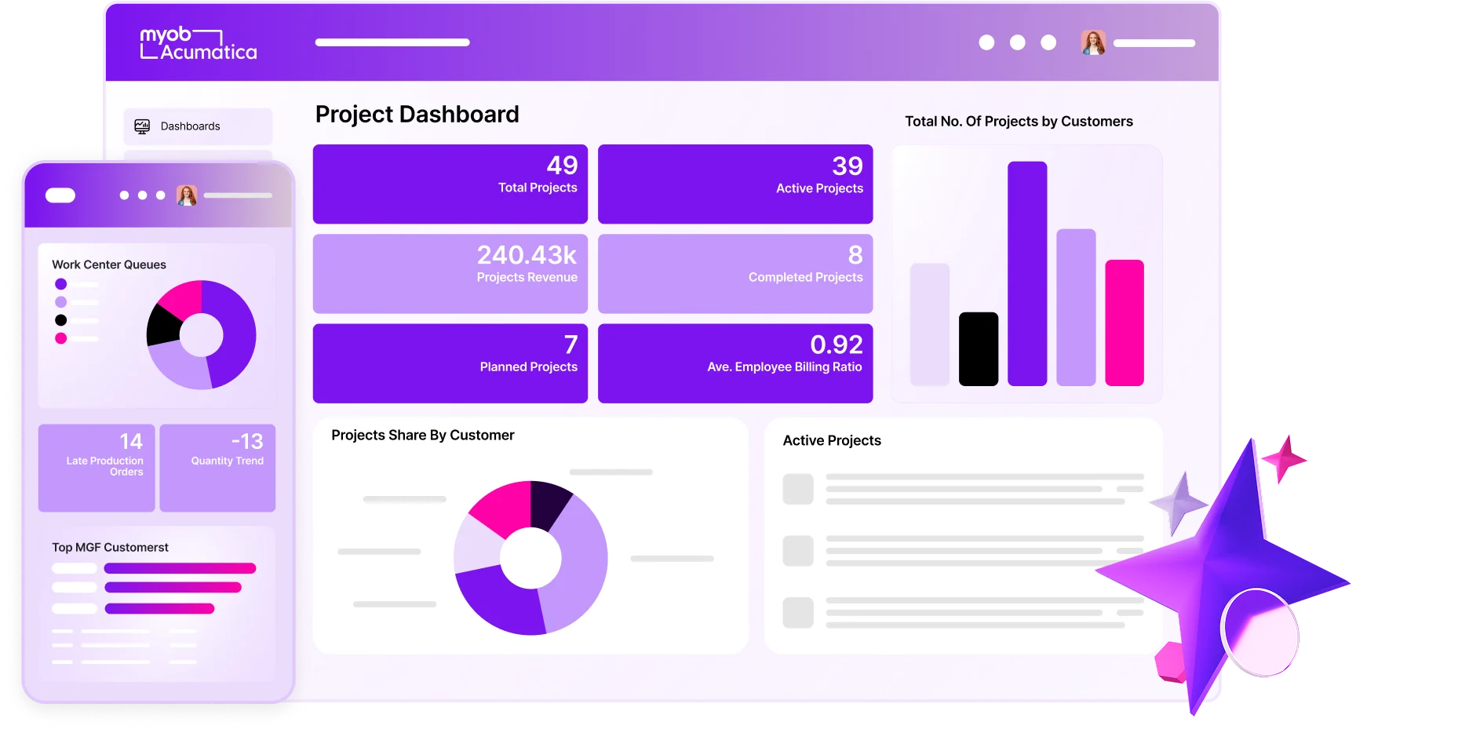The width and height of the screenshot is (1469, 744).
Task: Open the Dashboards sidebar icon
Action: [x=141, y=126]
